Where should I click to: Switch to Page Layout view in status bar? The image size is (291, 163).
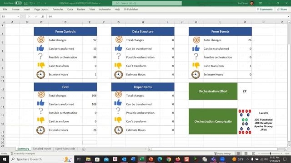coord(246,153)
